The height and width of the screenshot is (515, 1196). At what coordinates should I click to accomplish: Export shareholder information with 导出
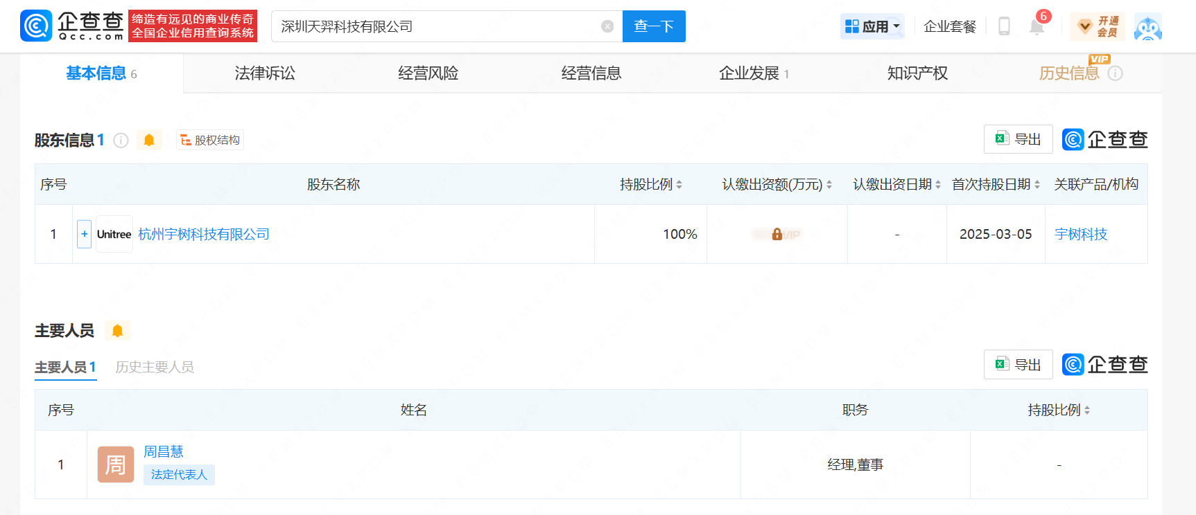pyautogui.click(x=1019, y=139)
